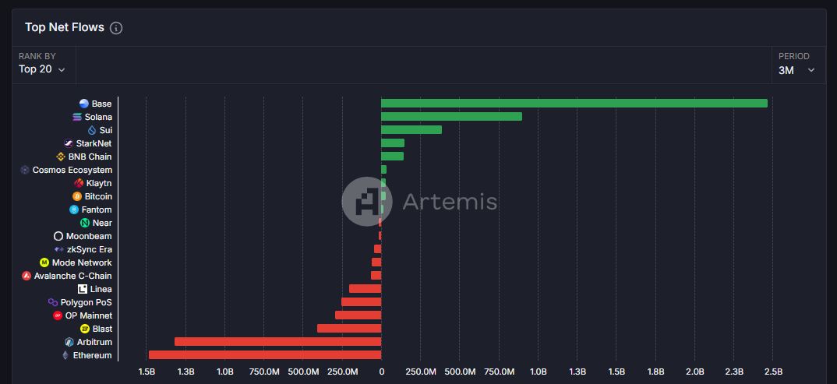Click the chevron next to 3M
The width and height of the screenshot is (837, 384).
tap(811, 70)
